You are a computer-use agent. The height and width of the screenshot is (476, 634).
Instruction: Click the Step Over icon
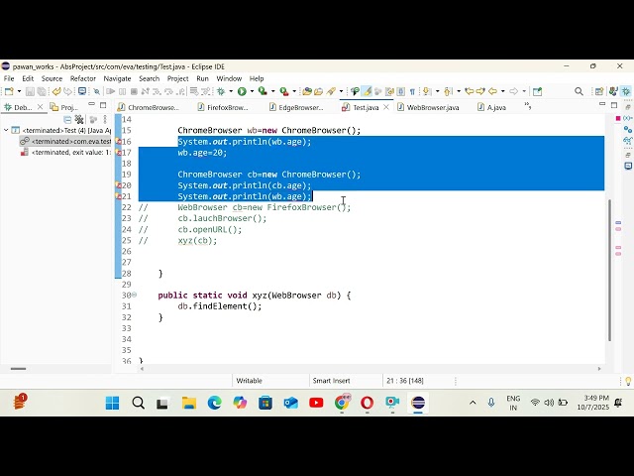tap(169, 91)
